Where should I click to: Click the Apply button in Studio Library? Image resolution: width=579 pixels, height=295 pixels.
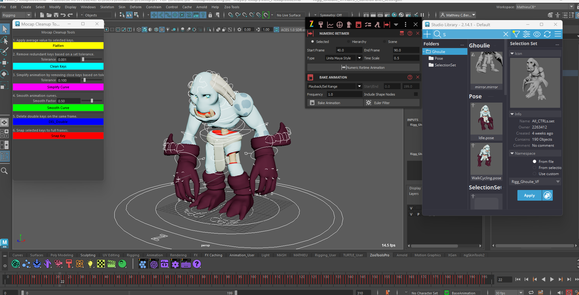529,195
